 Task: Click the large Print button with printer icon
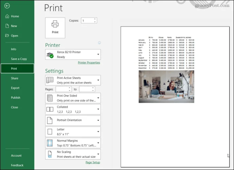pos(55,28)
